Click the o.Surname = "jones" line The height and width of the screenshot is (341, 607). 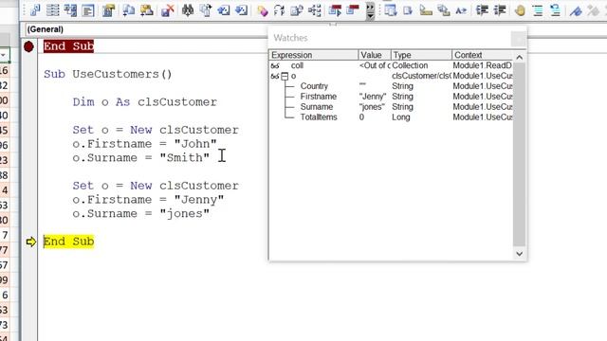pyautogui.click(x=141, y=213)
